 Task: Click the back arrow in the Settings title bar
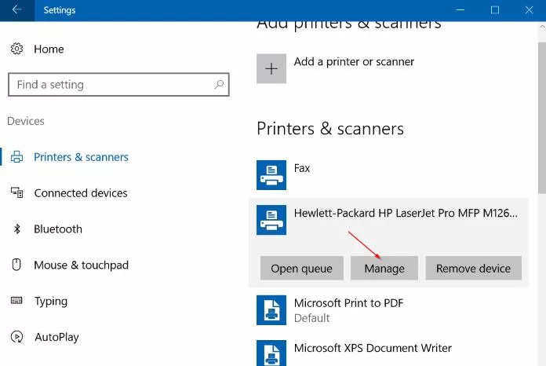click(16, 10)
